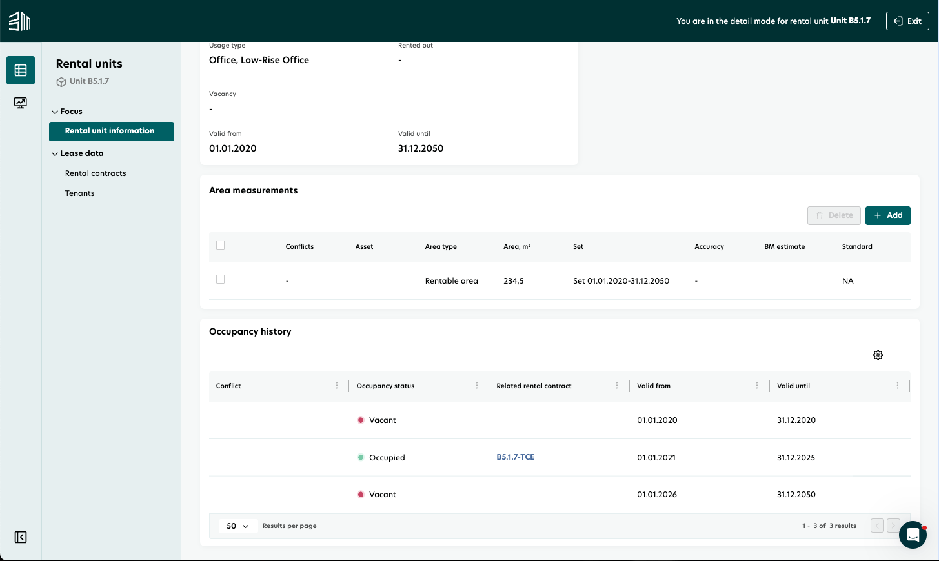The width and height of the screenshot is (939, 561).
Task: Select the Occupied status row
Action: pos(560,458)
